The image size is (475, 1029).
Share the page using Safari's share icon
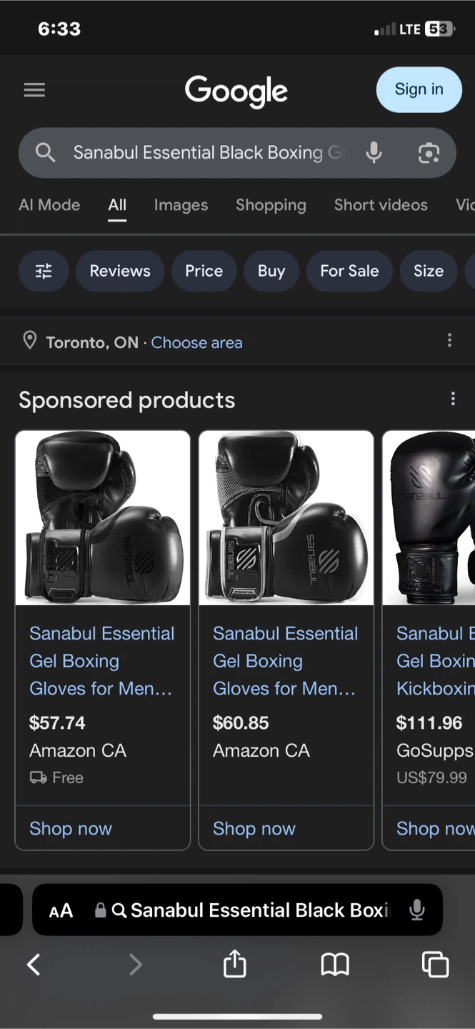[234, 964]
